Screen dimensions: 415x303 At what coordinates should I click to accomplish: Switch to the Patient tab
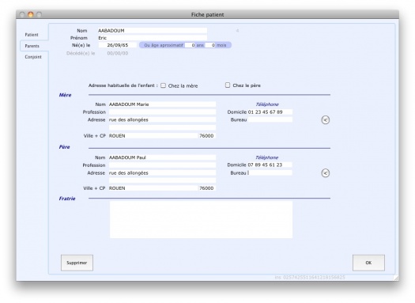32,35
